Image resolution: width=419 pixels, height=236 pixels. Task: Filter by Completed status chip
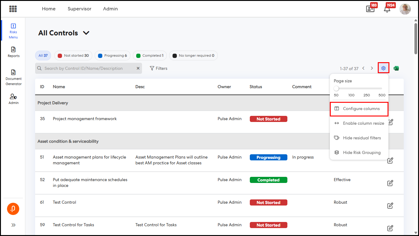(x=150, y=55)
